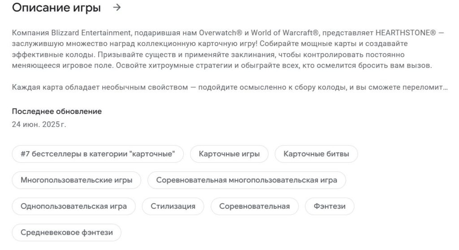
Task: Open the "Карточные игры" tag
Action: (229, 154)
